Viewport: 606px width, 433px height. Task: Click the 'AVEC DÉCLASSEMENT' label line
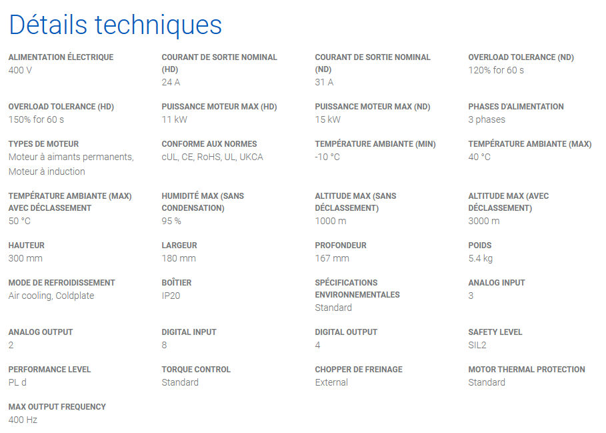[50, 208]
